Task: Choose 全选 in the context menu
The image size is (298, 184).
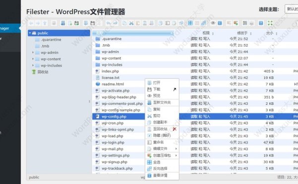Action: coord(162,162)
